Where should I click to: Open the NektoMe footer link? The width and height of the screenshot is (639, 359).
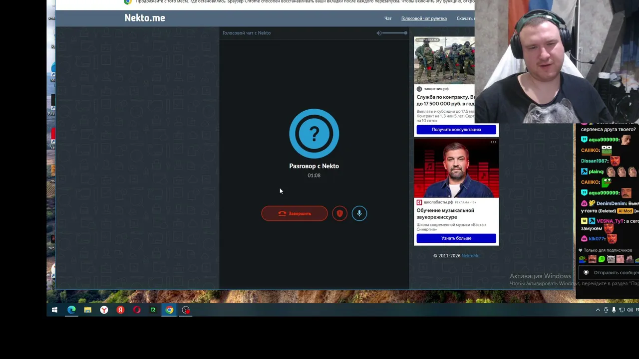pyautogui.click(x=470, y=256)
